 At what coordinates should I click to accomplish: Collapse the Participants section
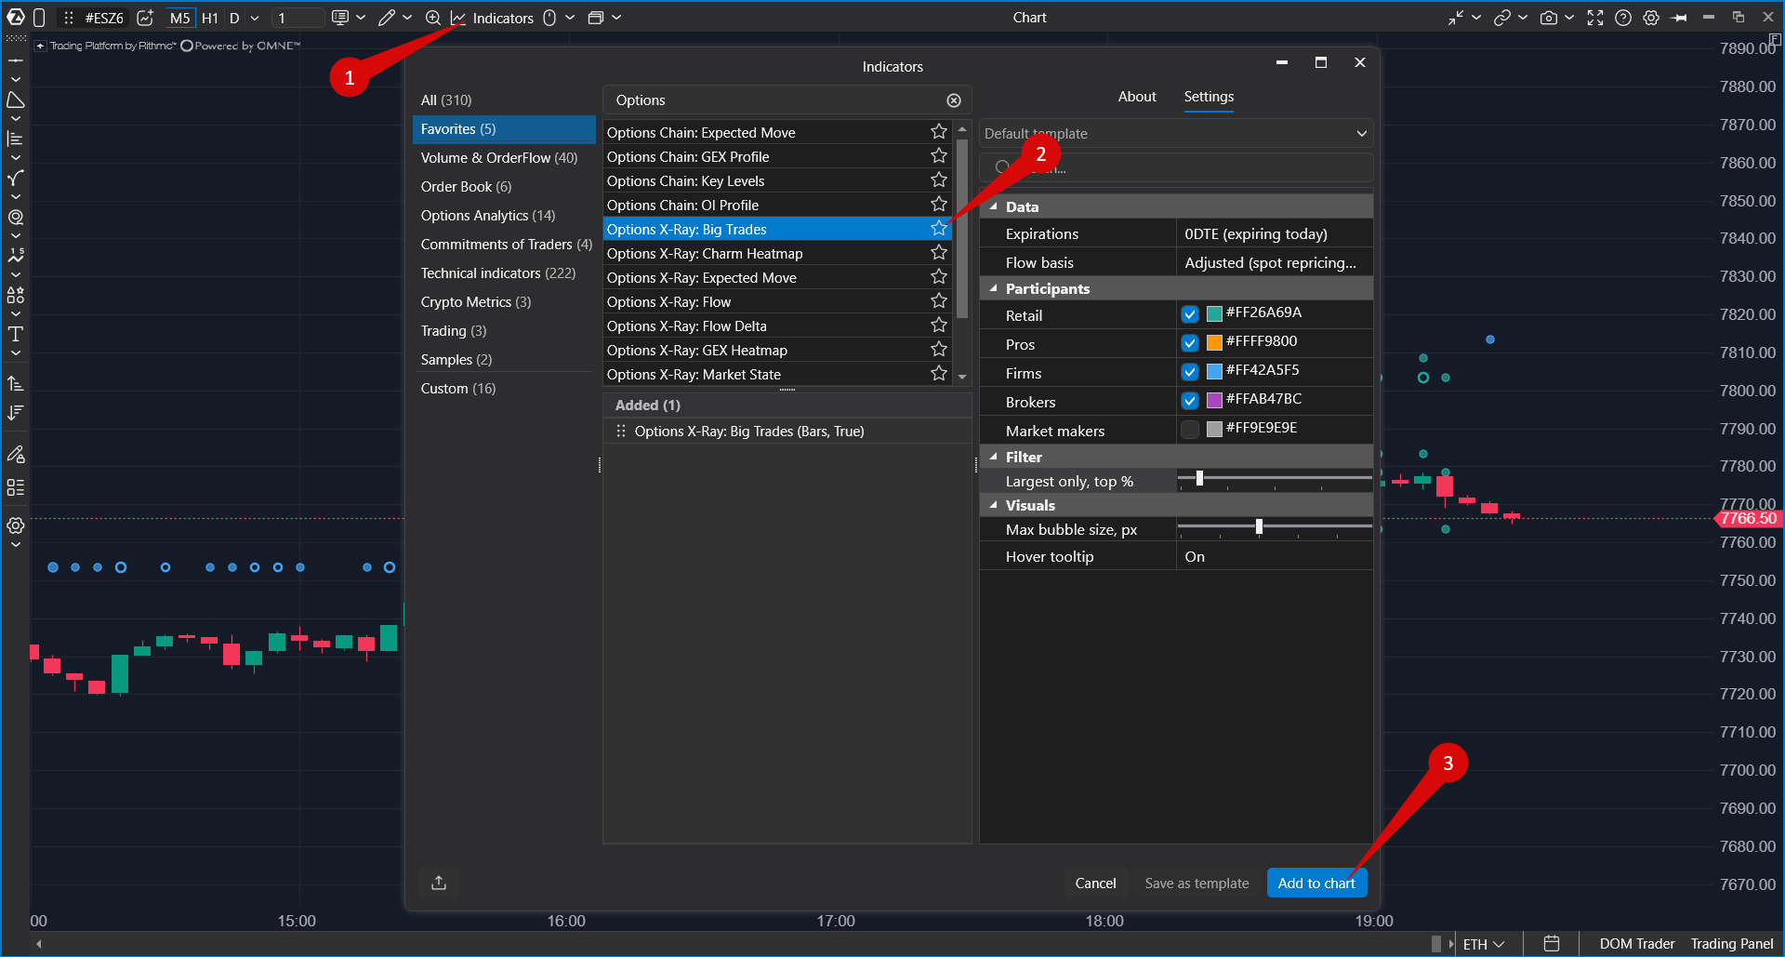994,288
